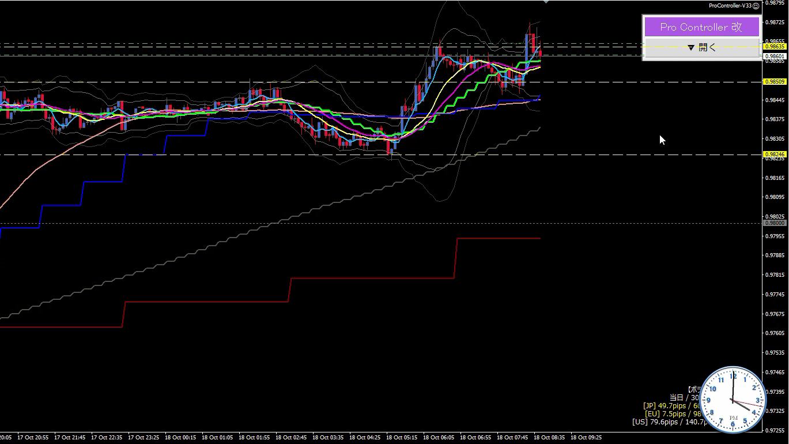Click the 18 Oct 08:35 time label
The width and height of the screenshot is (789, 444).
point(549,438)
